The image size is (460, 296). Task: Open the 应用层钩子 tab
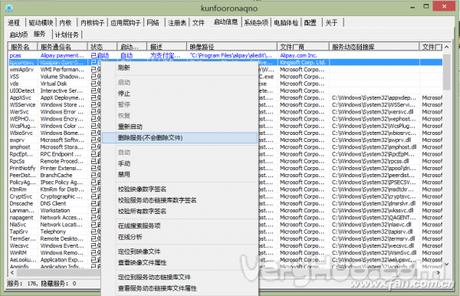(x=126, y=22)
